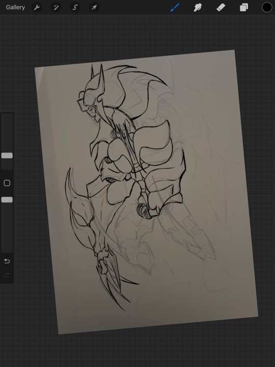This screenshot has height=367, width=275.
Task: Open the Actions wrench menu
Action: pos(37,8)
